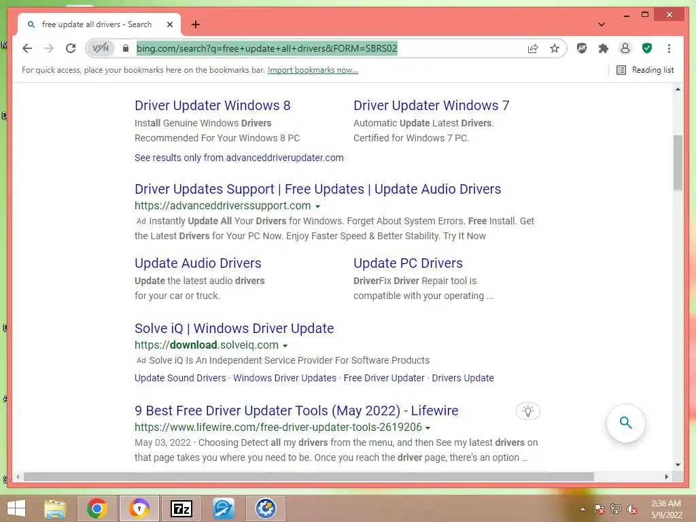Open 'Driver Updater Windows 8' link
The width and height of the screenshot is (696, 522).
[212, 105]
